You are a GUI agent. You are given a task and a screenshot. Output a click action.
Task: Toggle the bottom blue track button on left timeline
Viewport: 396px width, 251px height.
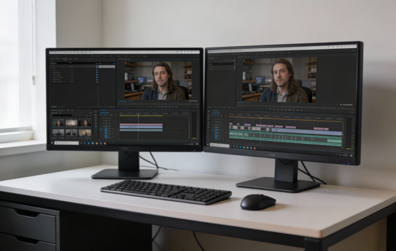[106, 137]
